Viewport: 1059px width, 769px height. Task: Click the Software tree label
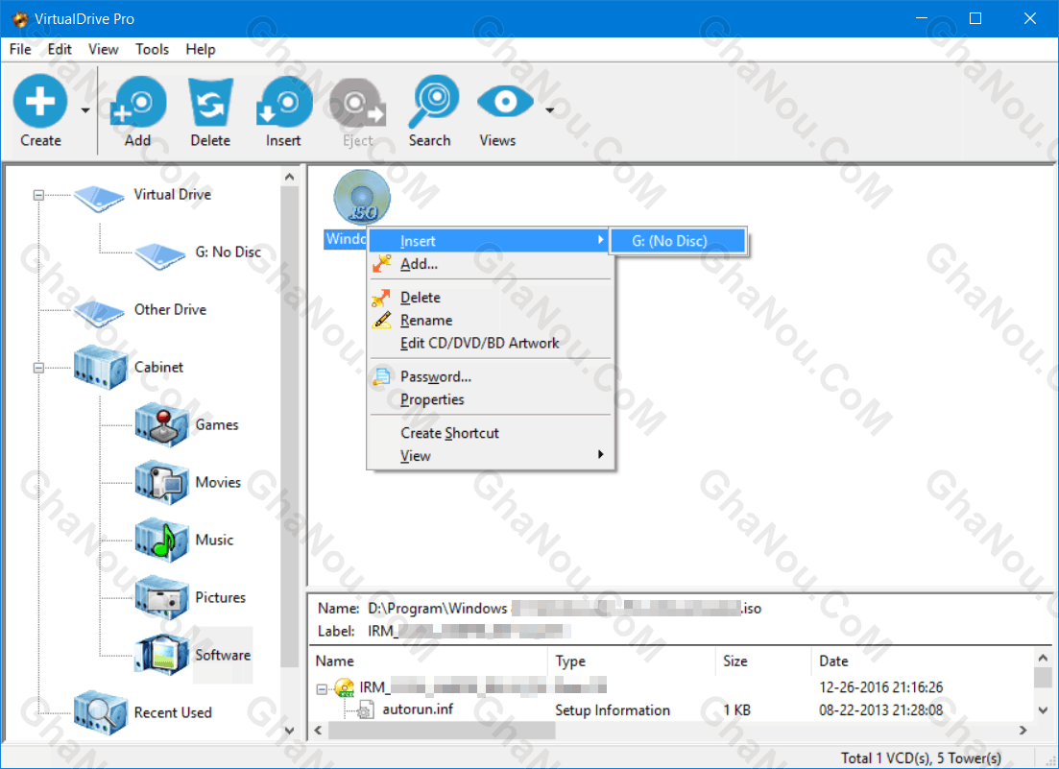[223, 655]
